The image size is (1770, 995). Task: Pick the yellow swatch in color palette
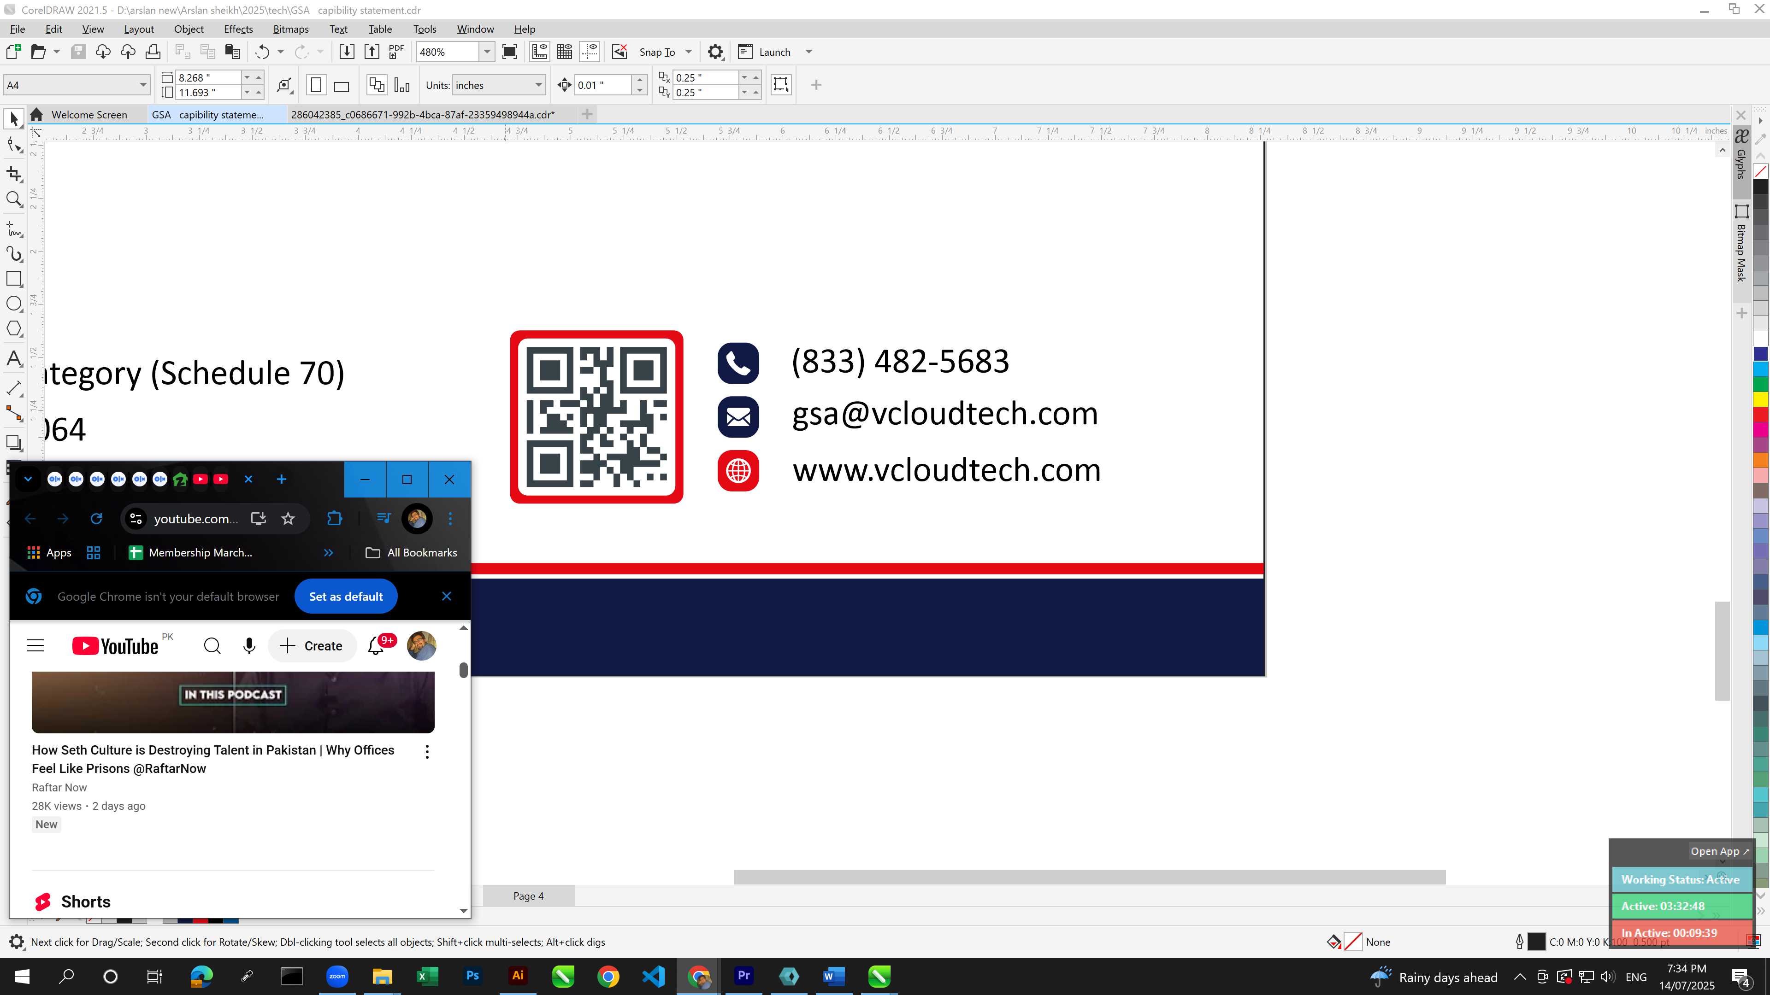click(1760, 399)
